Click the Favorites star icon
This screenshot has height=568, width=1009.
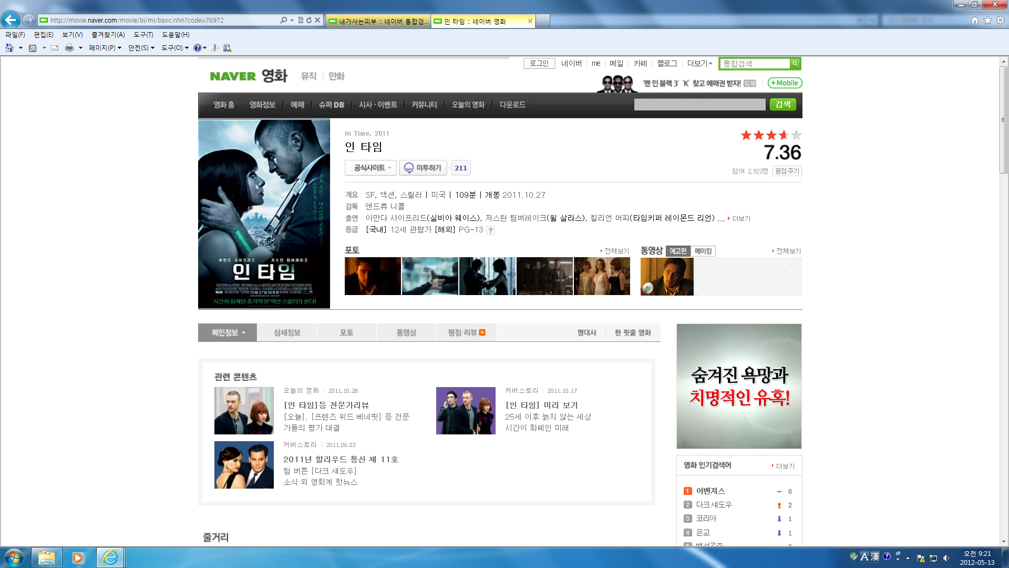pos(987,20)
